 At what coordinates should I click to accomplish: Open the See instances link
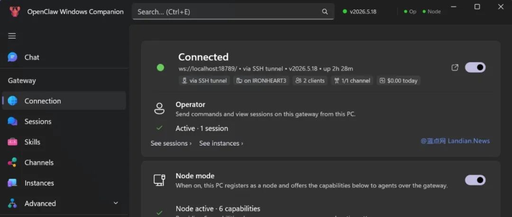pos(221,143)
